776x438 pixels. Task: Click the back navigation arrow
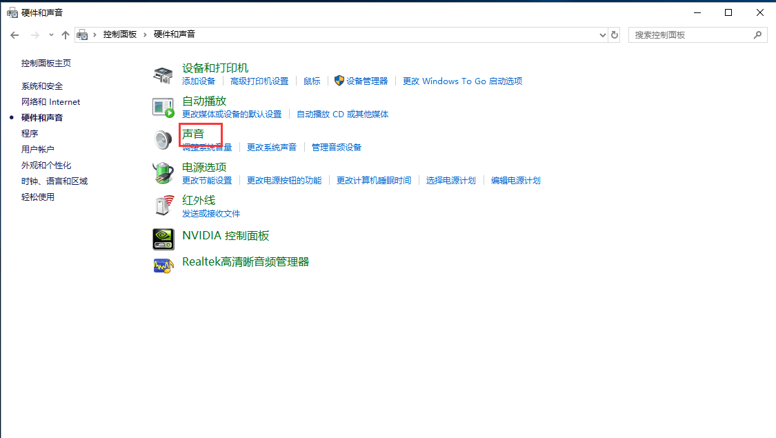[14, 34]
